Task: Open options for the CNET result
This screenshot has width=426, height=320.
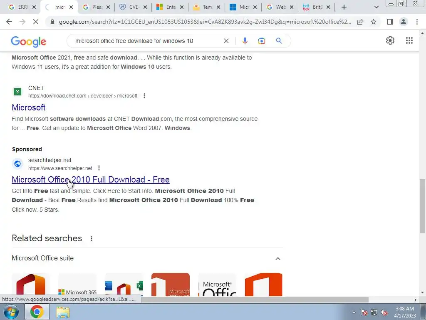Action: (x=144, y=96)
